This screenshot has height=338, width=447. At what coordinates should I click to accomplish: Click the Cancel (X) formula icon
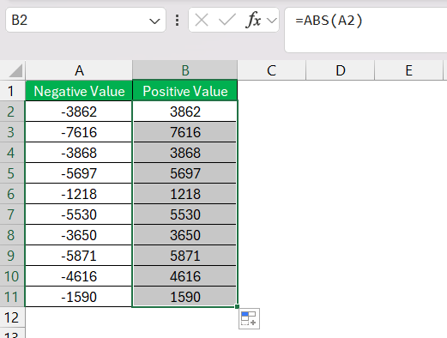tap(202, 21)
